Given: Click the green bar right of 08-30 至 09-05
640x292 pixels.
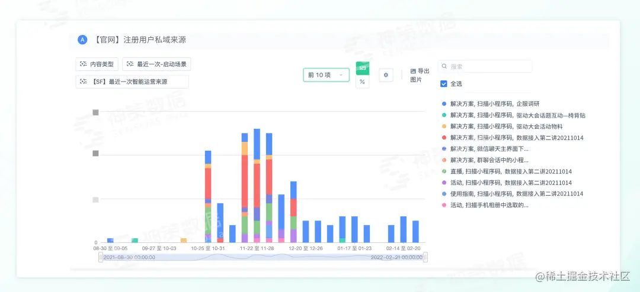Looking at the screenshot, I should (135, 240).
